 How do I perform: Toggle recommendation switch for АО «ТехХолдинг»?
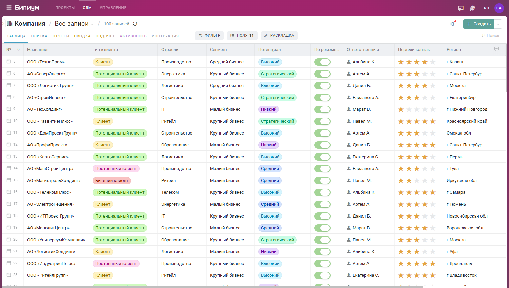tap(322, 109)
